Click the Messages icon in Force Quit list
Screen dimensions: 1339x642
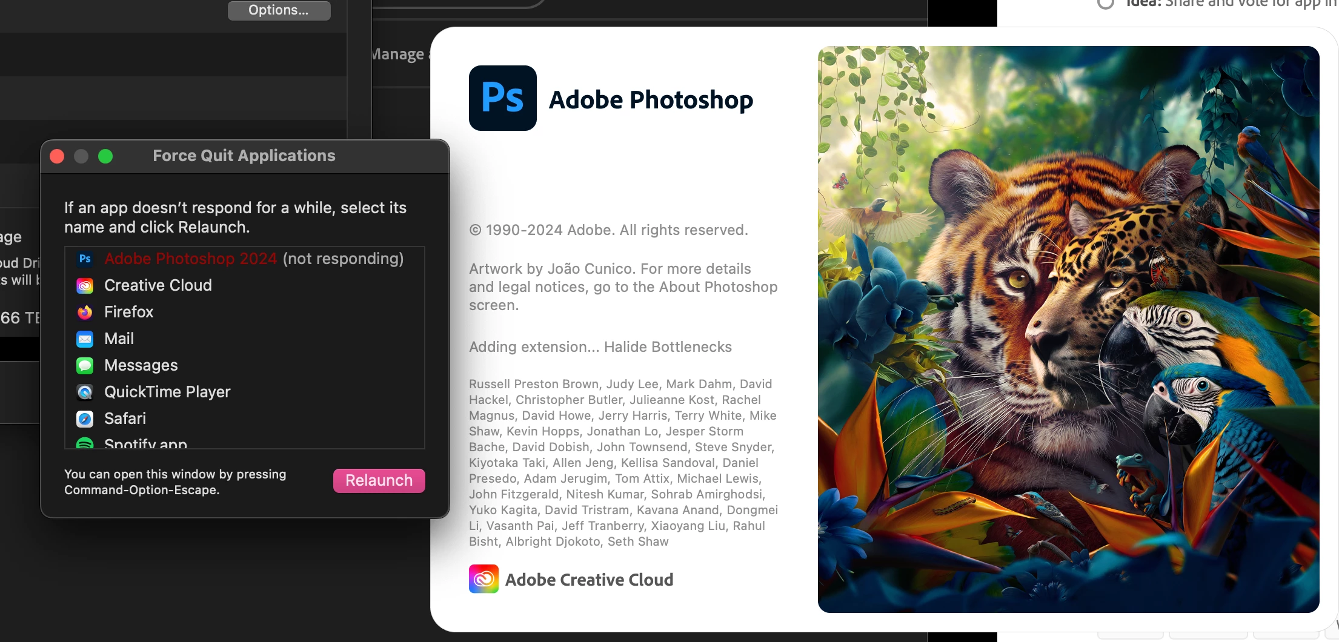(85, 366)
